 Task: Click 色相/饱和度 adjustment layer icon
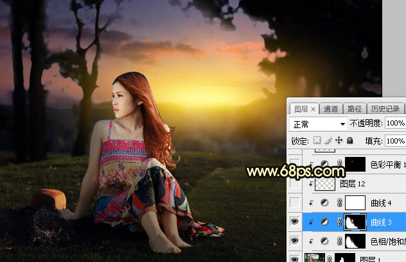pos(324,241)
